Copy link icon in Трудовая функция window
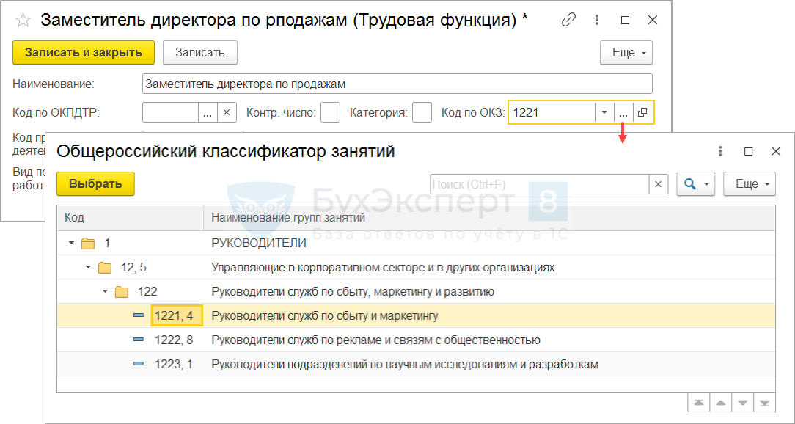This screenshot has width=795, height=424. click(569, 21)
